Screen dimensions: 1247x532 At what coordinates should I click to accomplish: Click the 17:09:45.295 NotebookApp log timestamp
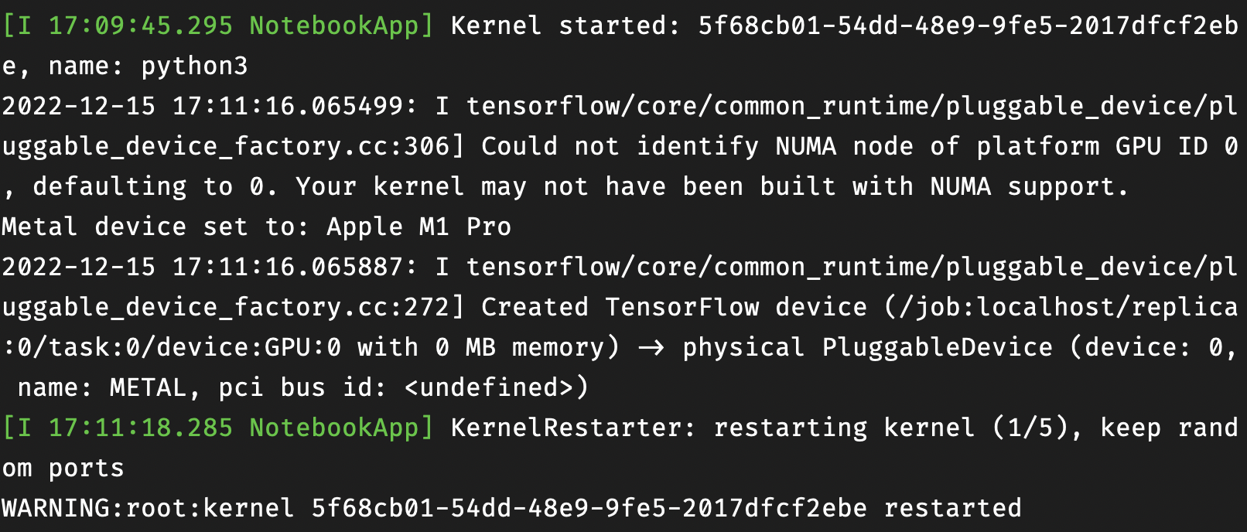(139, 26)
